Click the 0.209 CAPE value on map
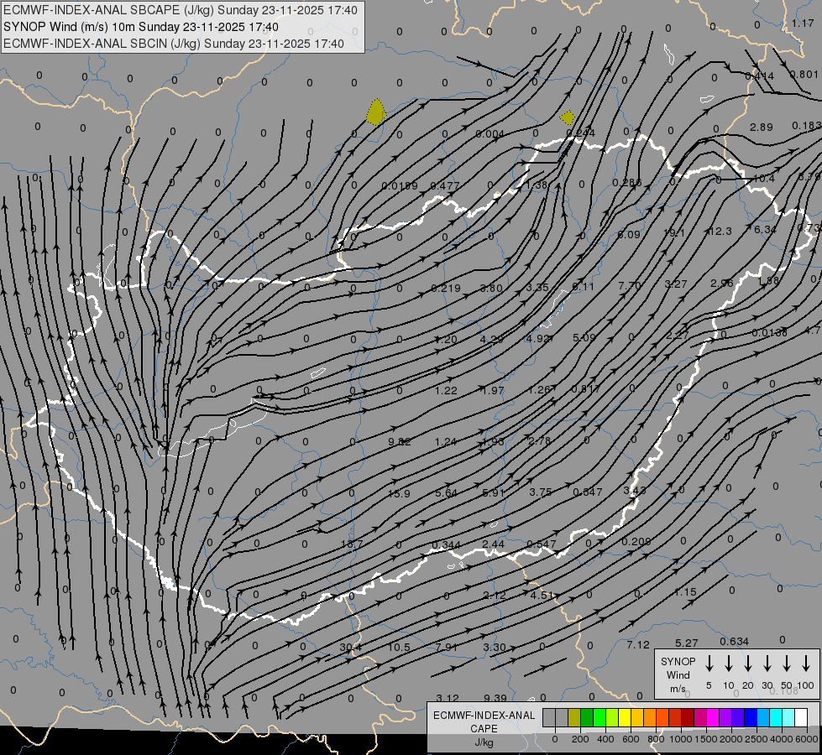 click(x=636, y=541)
